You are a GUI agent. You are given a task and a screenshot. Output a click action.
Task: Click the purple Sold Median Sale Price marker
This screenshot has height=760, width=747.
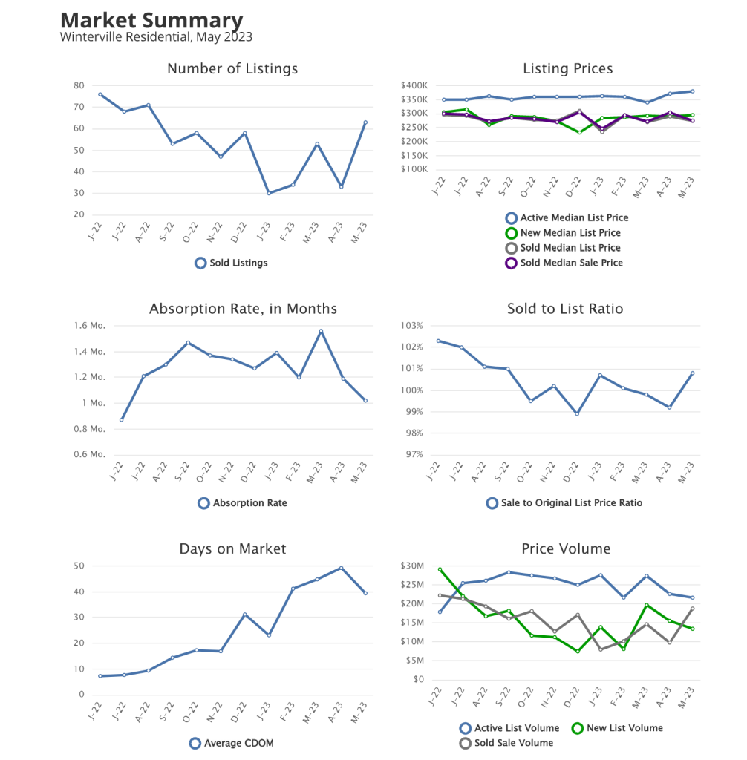coord(511,263)
